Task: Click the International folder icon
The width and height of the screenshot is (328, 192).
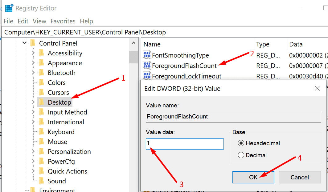Action: (x=41, y=122)
